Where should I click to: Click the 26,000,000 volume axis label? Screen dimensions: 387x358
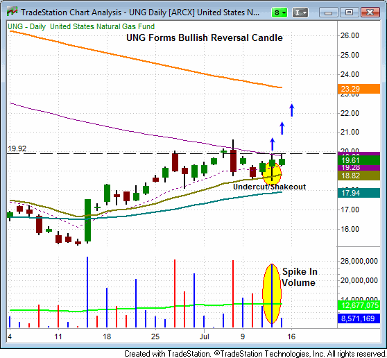(x=359, y=261)
